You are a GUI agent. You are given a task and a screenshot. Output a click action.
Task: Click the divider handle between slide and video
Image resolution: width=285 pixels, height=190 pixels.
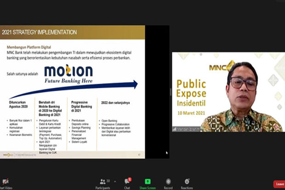[x=171, y=92]
